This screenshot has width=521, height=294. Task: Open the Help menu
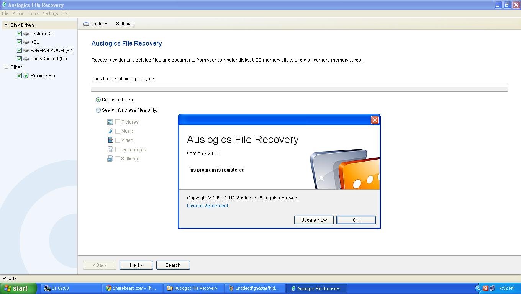(x=67, y=13)
